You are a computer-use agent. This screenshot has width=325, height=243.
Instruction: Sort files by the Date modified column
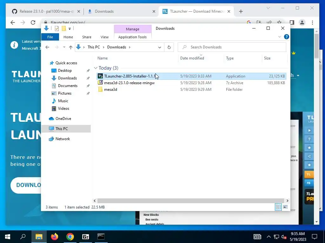pos(192,58)
